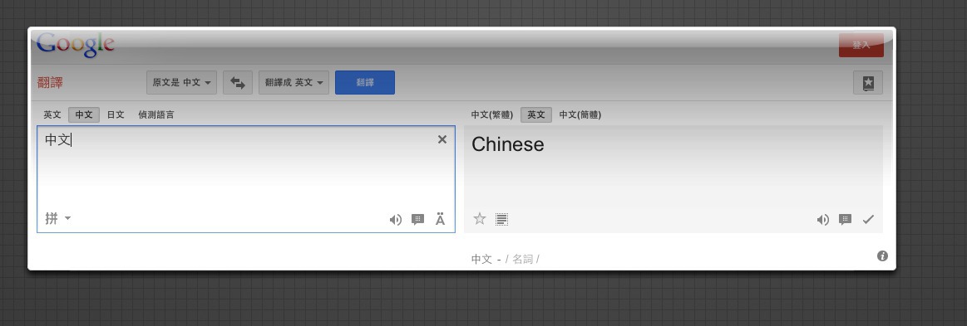Click the 中文 dictionary entry word
Viewport: 967px width, 326px height.
pyautogui.click(x=481, y=259)
